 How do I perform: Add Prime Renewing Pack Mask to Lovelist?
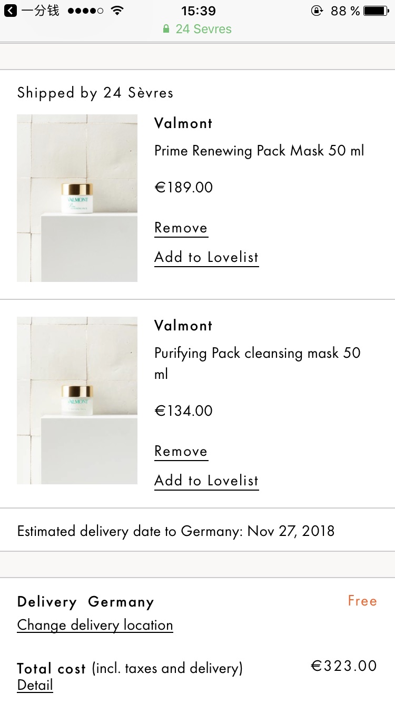pos(206,258)
